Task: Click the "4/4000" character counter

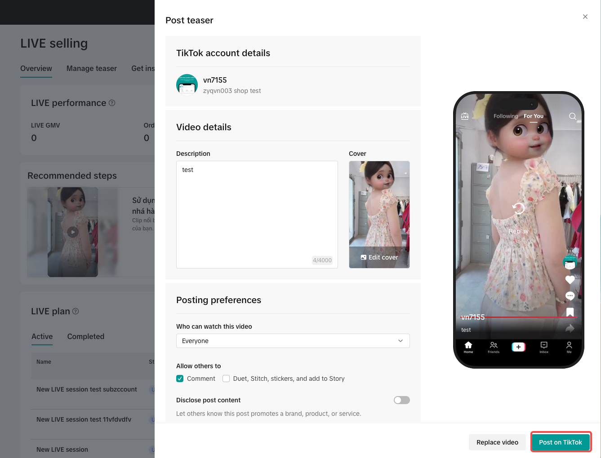Action: click(322, 260)
